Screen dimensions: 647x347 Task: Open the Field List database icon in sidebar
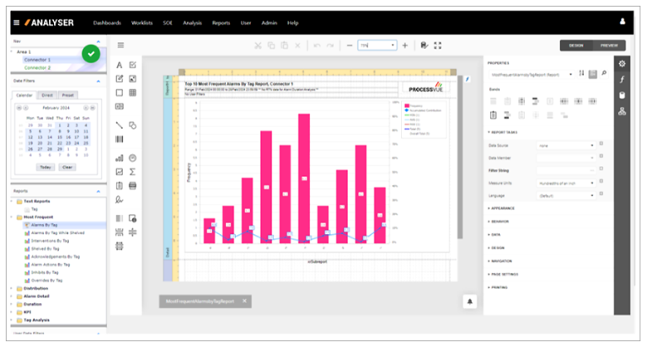coord(622,95)
